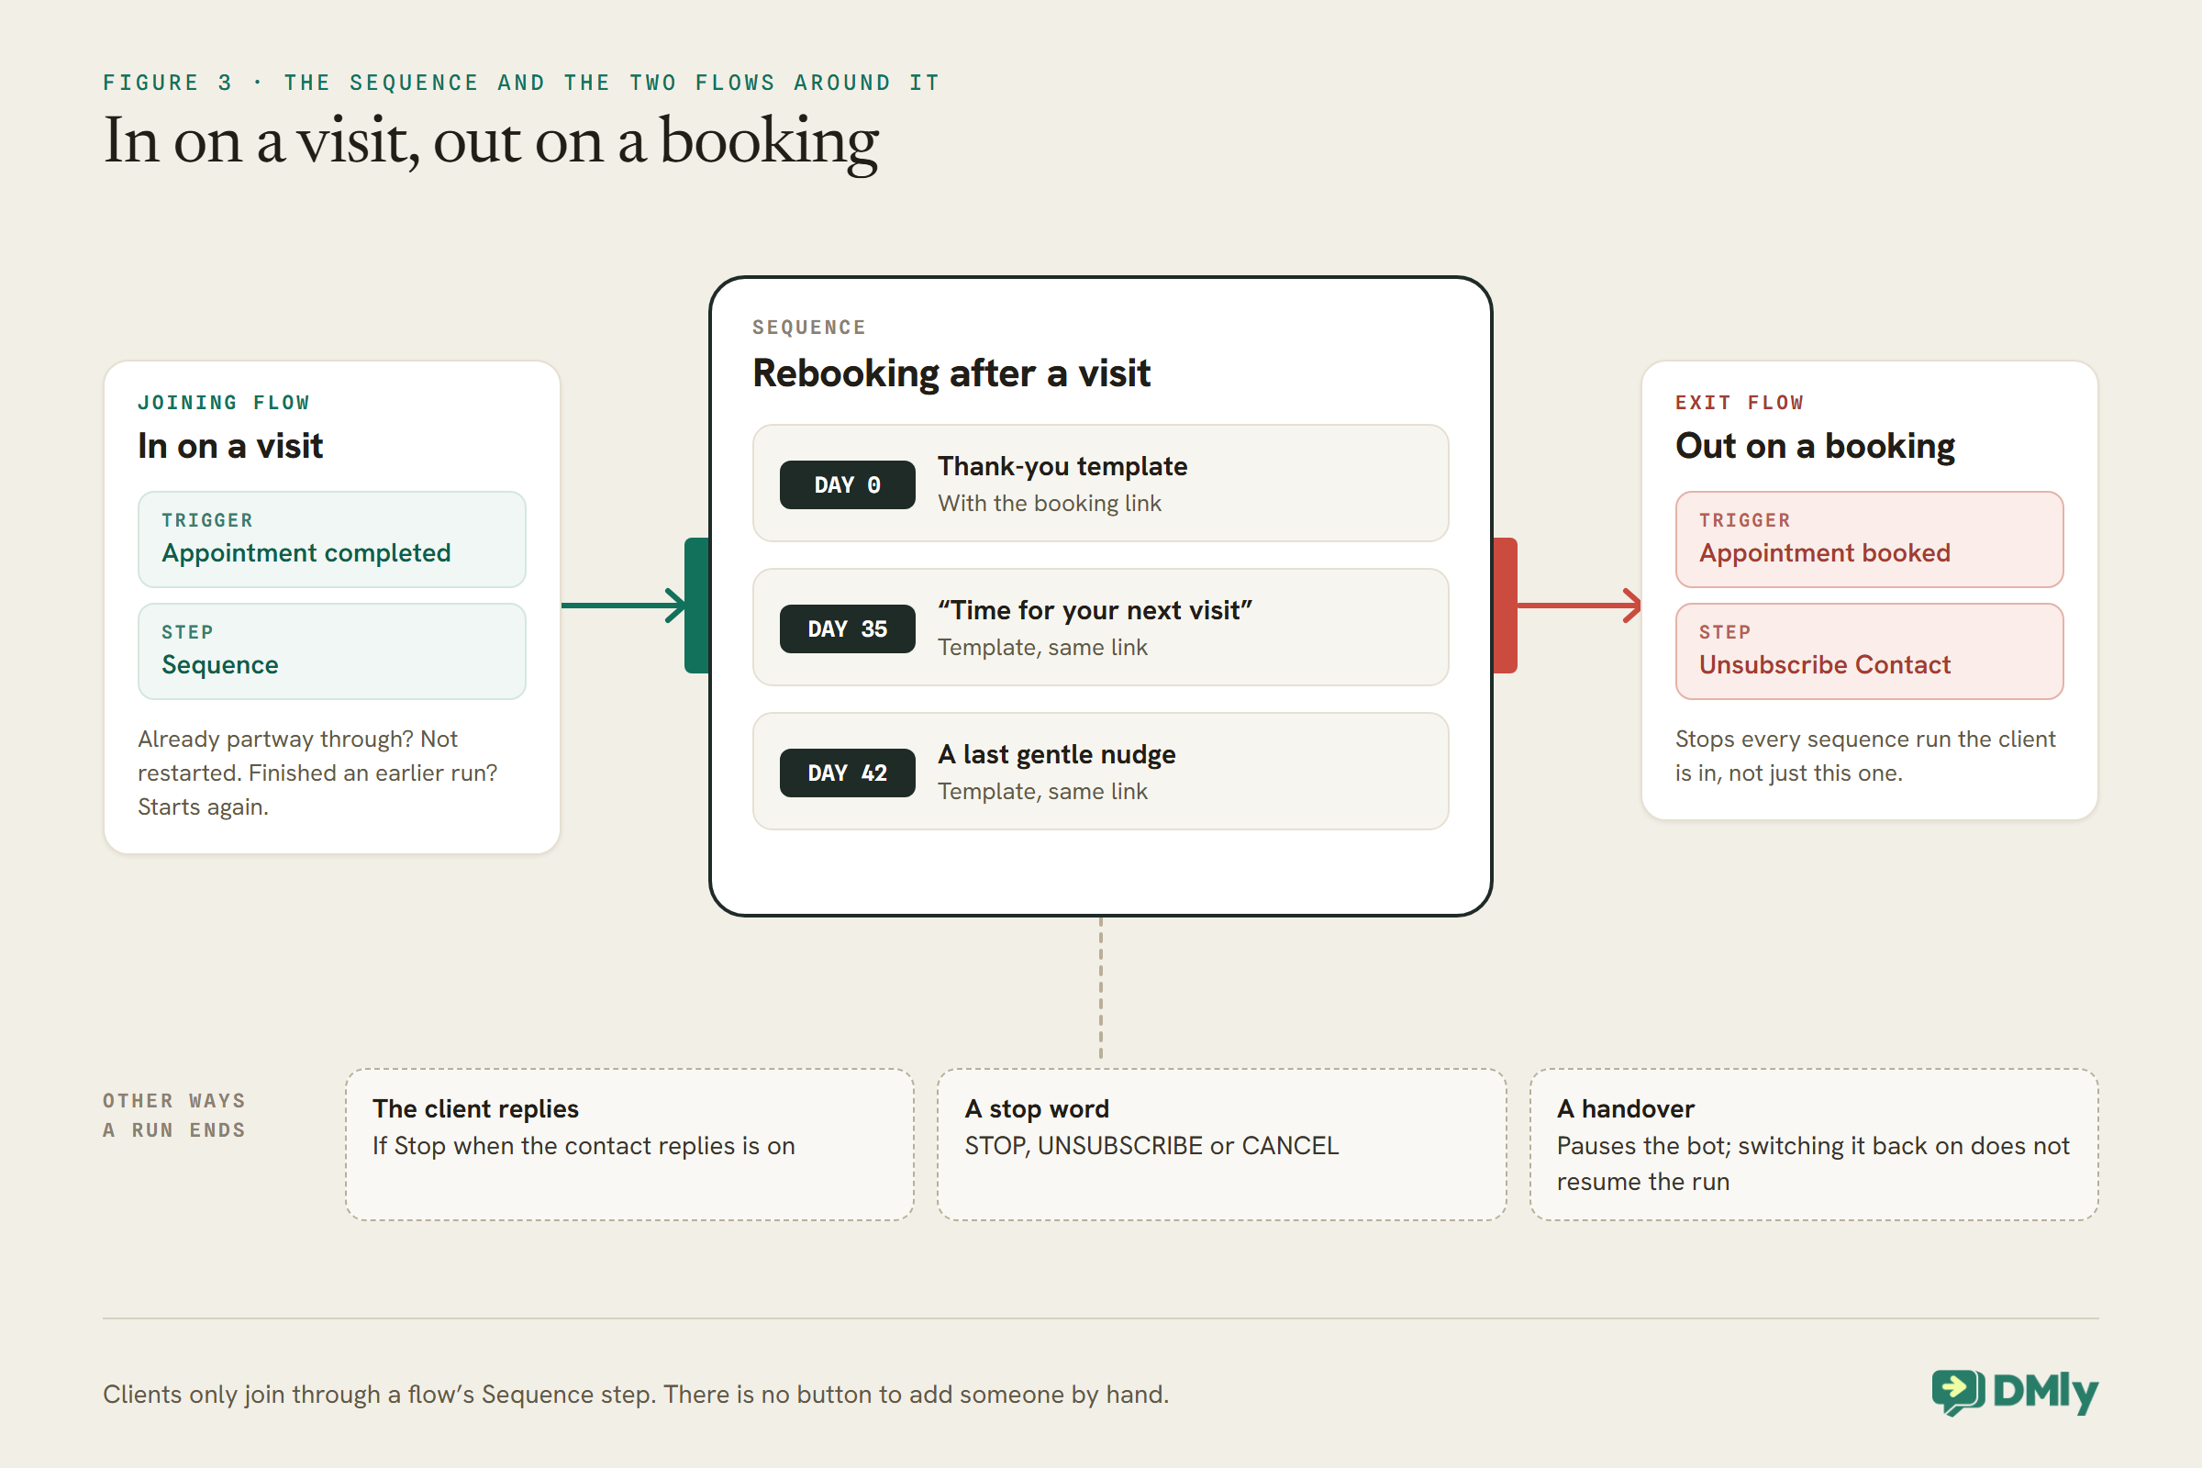Click the Rebooking after a visit heading
The image size is (2202, 1468).
pyautogui.click(x=951, y=373)
